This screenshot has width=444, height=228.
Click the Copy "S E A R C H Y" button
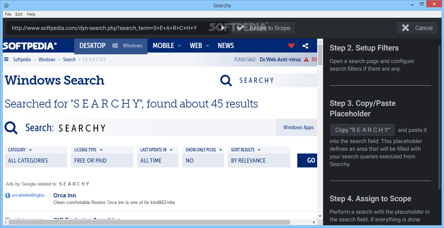coord(362,130)
